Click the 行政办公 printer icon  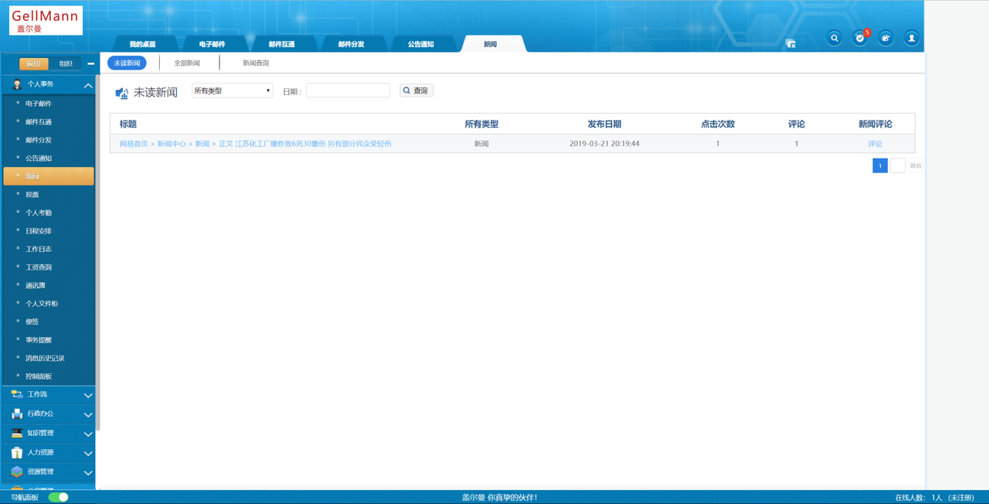point(17,414)
